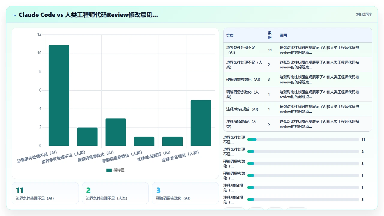Click the y-axis value 10

click(x=39, y=53)
